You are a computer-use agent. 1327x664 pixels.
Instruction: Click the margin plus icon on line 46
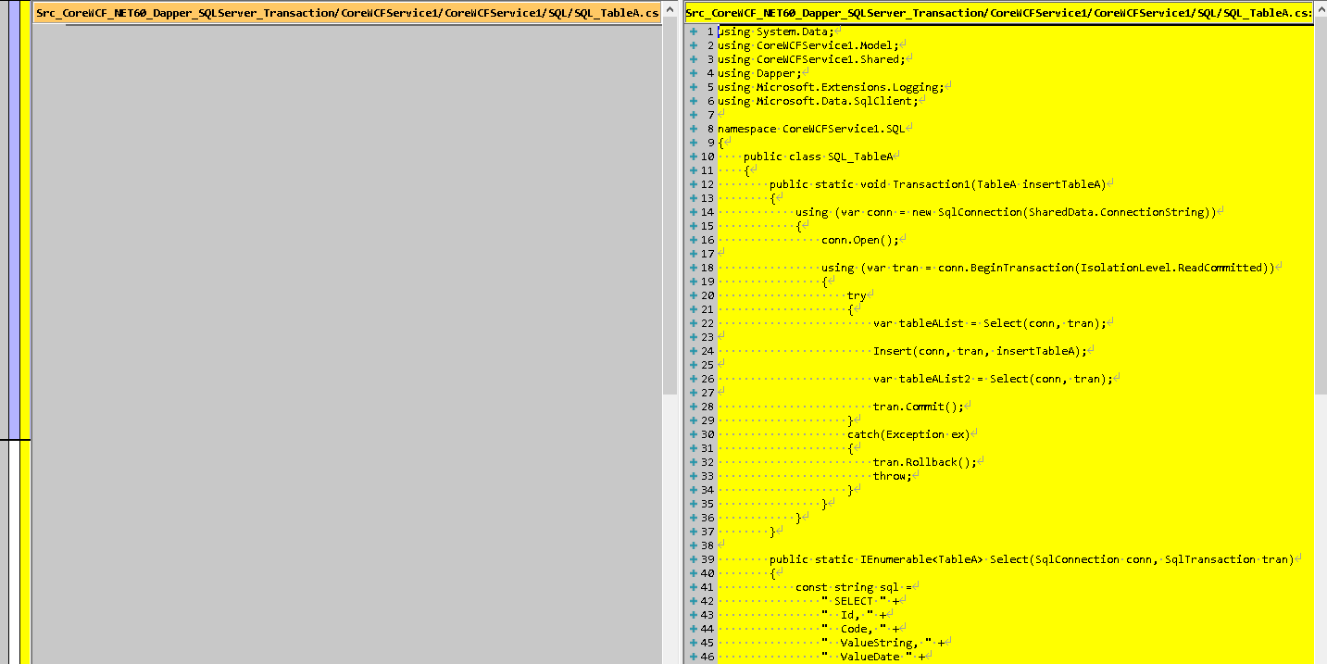693,657
